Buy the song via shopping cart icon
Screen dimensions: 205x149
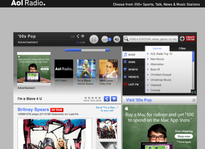tap(114, 99)
